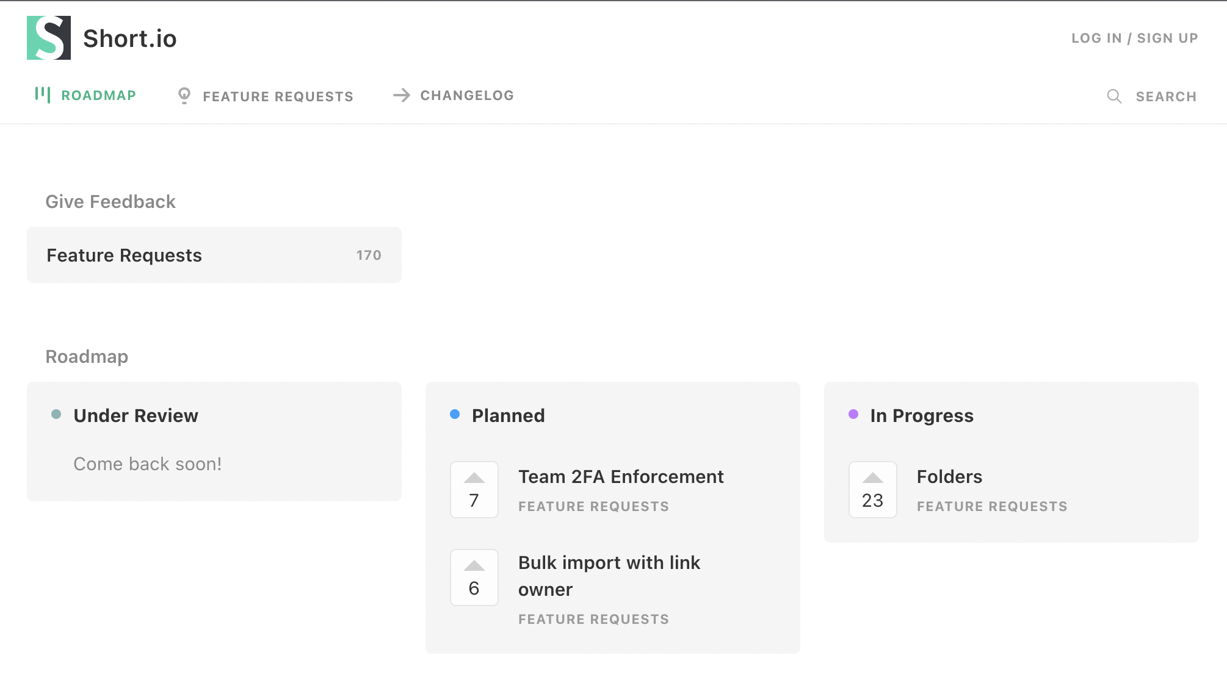Click the Short.io logo icon
This screenshot has height=683, width=1227.
(49, 38)
